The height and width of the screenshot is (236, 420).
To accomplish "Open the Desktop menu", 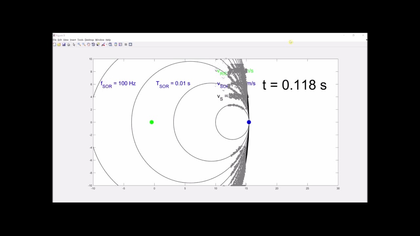I will [89, 40].
